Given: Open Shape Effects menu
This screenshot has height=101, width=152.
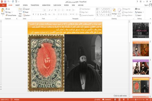Looking at the screenshot, I should [x=128, y=15].
